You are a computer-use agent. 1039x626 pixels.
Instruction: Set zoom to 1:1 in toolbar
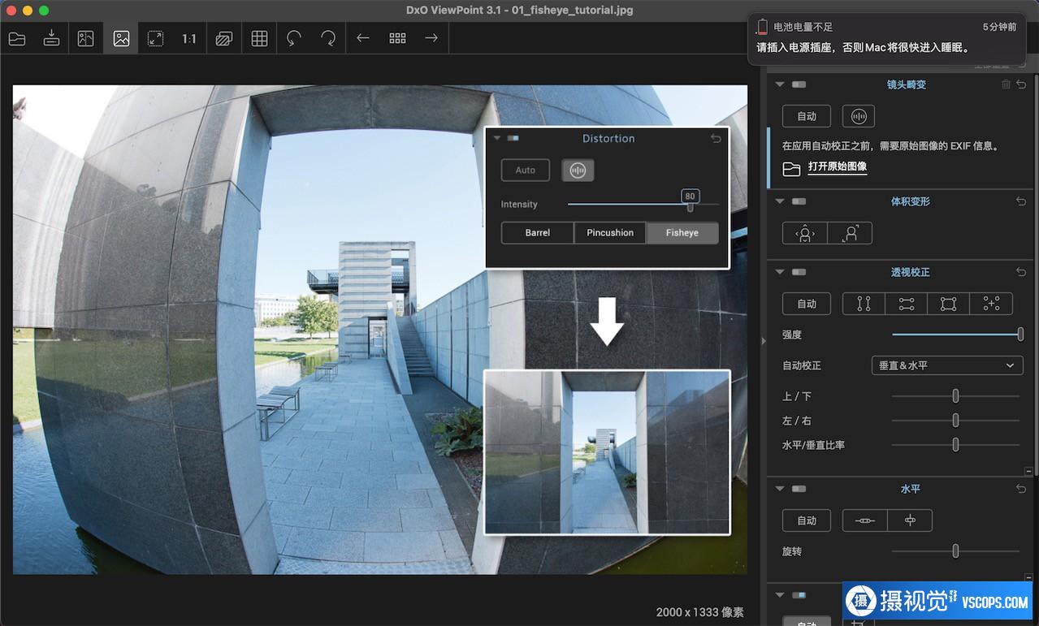pos(189,38)
